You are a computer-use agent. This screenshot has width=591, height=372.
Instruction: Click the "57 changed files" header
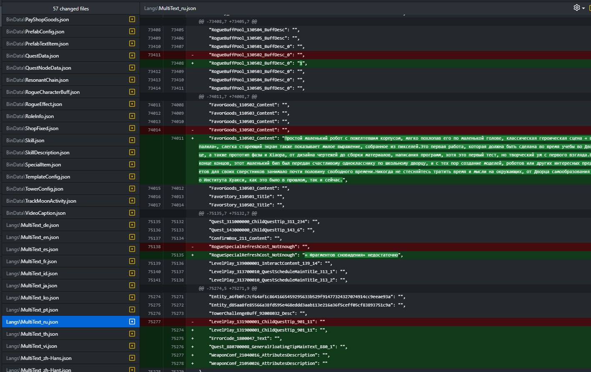coord(70,8)
